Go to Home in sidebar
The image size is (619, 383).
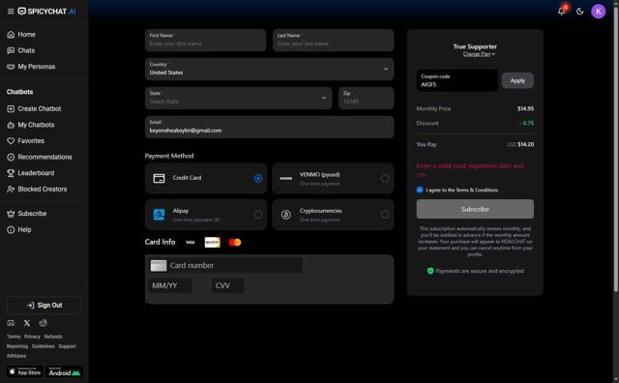[x=21, y=35]
